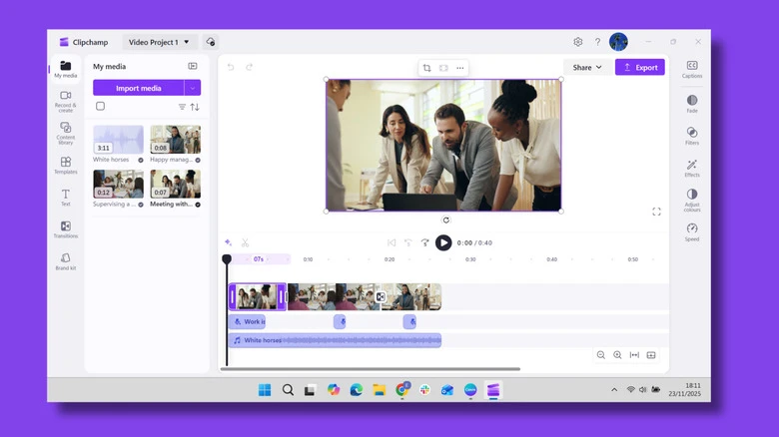Viewport: 779px width, 437px height.
Task: Play the video preview
Action: [443, 242]
